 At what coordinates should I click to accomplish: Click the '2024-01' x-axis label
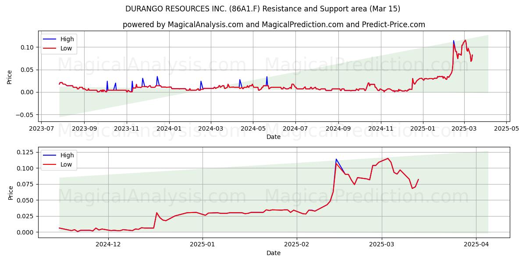click(169, 129)
